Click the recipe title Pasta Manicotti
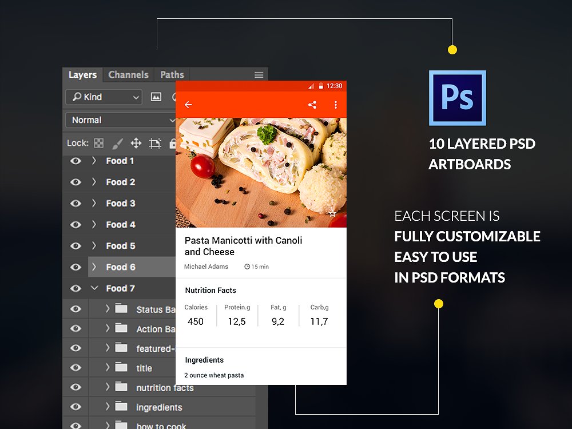Image resolution: width=572 pixels, height=429 pixels. click(243, 246)
